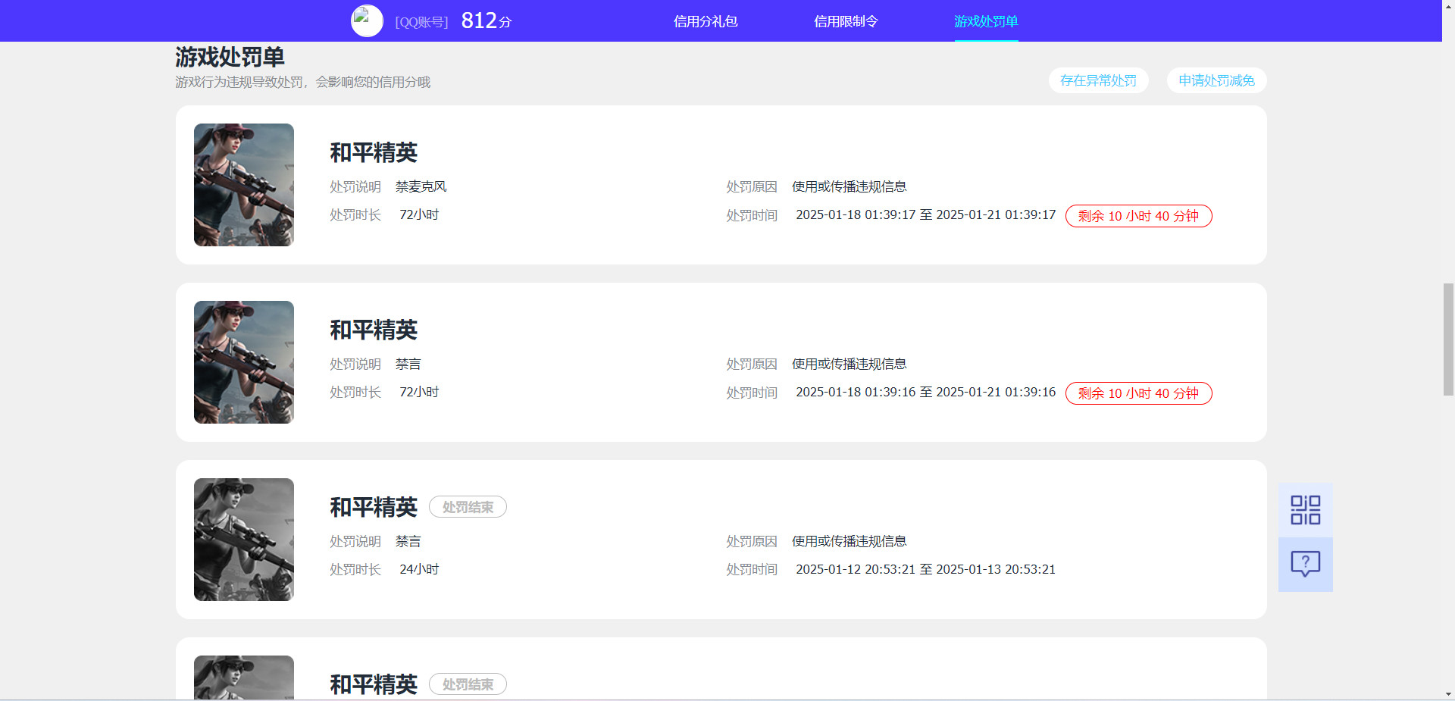Screen dimensions: 1455x701
Task: Click the remaining-time badge on 禁麦克风 card
Action: (1138, 216)
